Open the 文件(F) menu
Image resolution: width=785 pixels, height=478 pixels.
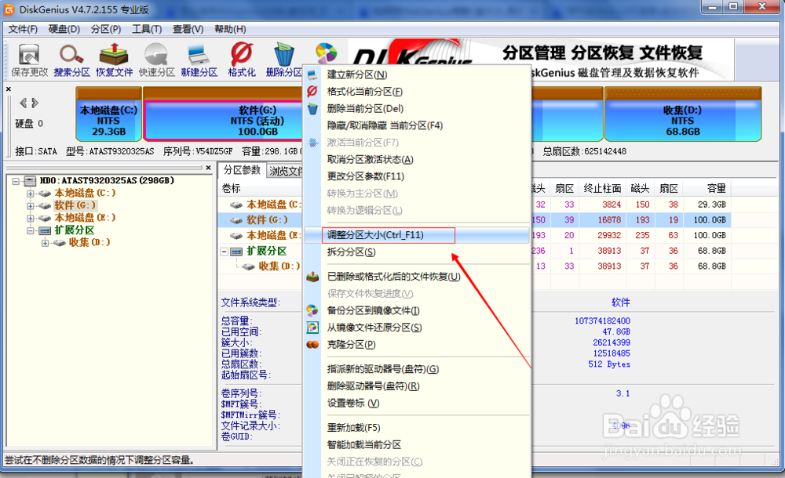coord(23,29)
